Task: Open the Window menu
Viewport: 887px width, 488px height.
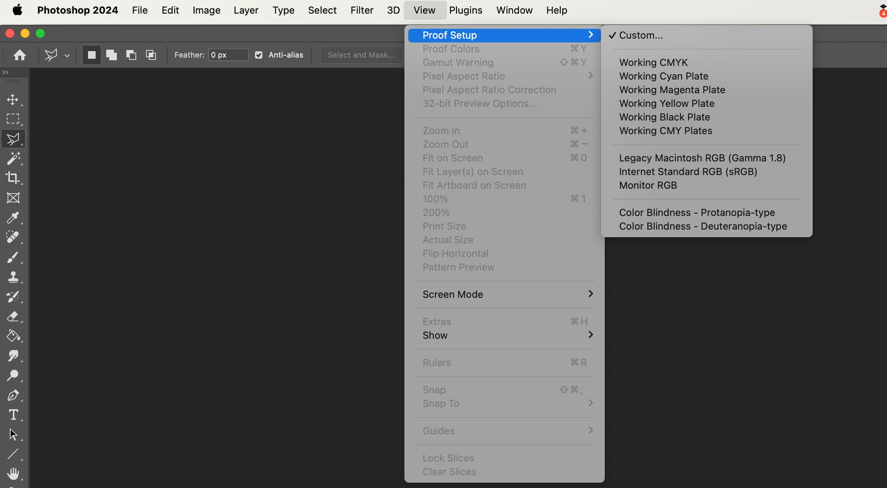Action: coord(514,10)
